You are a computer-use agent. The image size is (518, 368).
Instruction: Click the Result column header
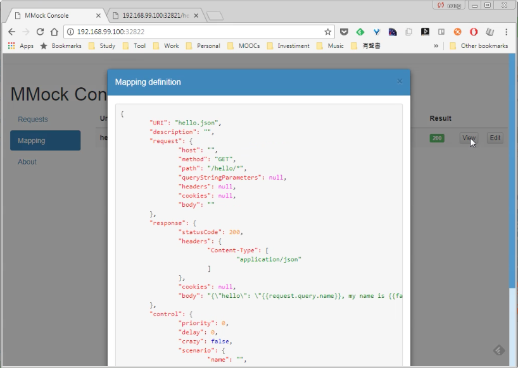coord(440,118)
